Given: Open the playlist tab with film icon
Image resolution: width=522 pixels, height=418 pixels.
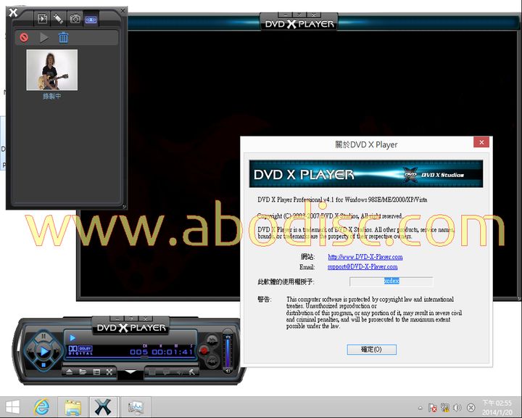Looking at the screenshot, I should (42, 19).
